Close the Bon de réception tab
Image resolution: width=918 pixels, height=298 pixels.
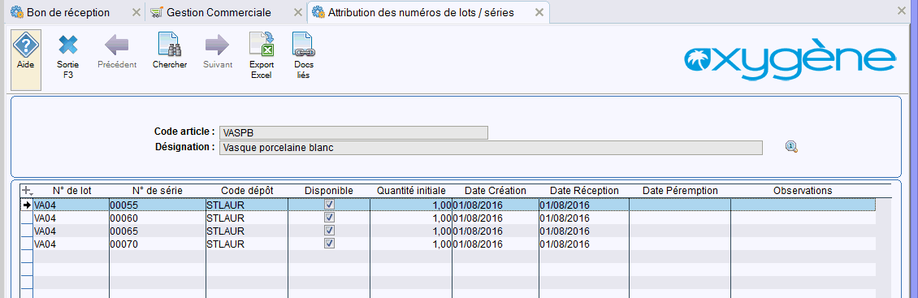[x=136, y=12]
